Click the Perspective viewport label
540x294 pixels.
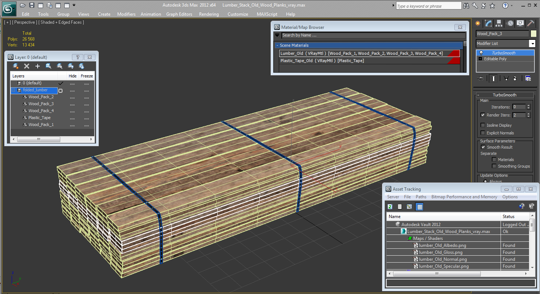(24, 22)
